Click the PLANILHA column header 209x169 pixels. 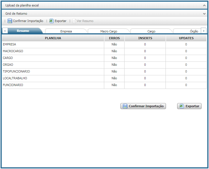(x=53, y=38)
